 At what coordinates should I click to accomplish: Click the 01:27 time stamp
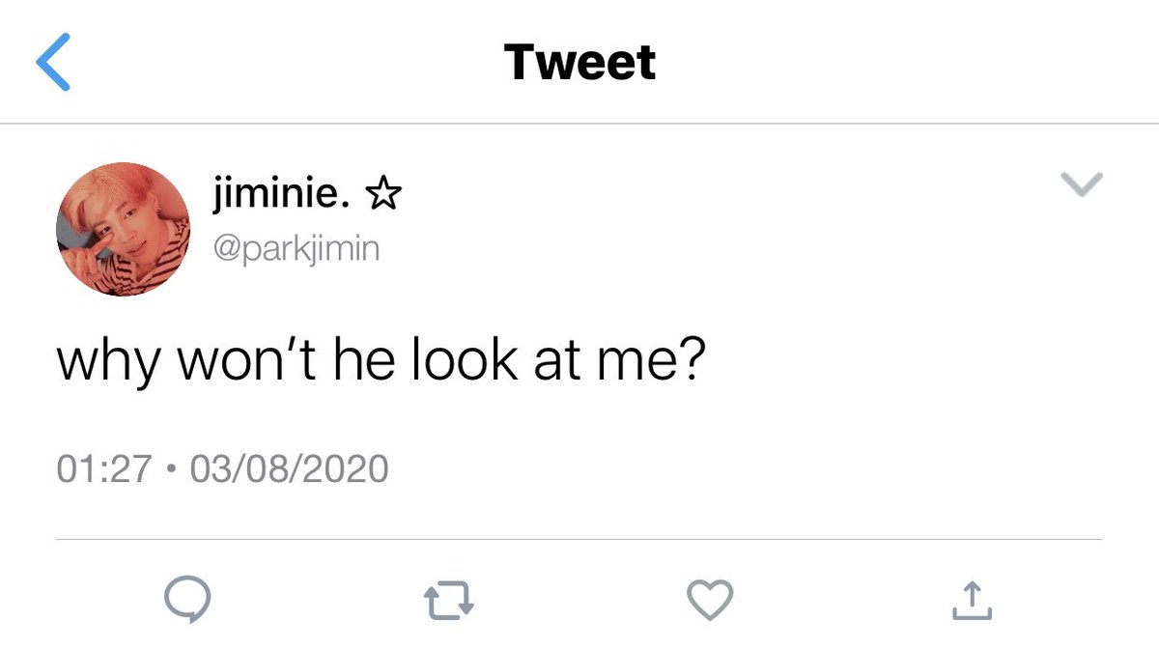[104, 468]
